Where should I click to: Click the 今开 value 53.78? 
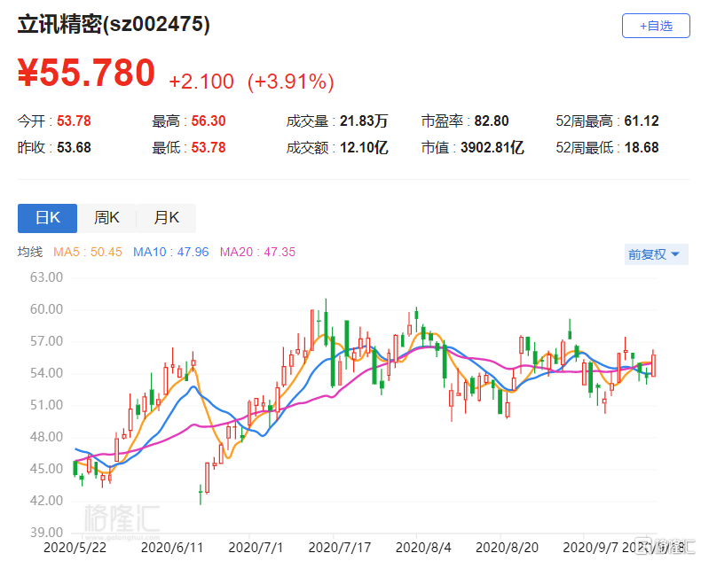tap(74, 121)
